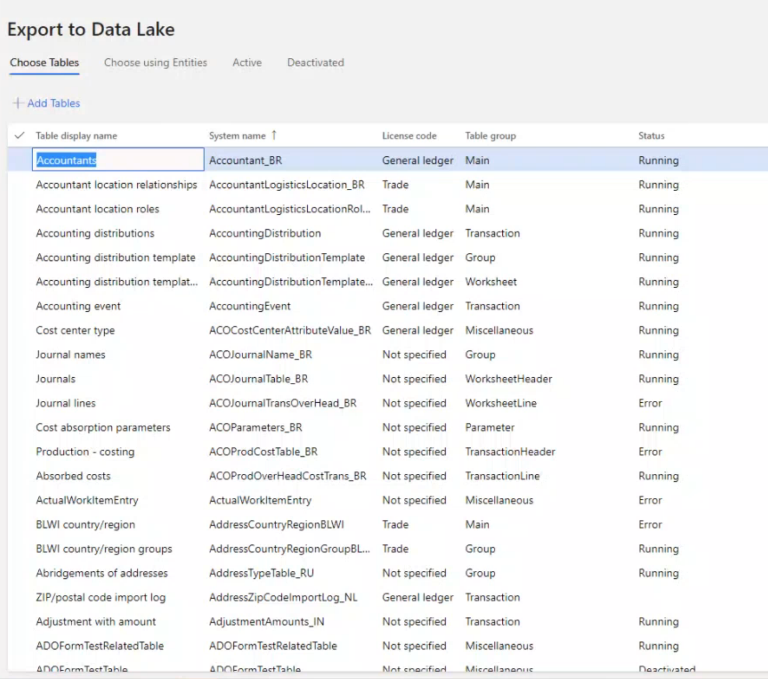The height and width of the screenshot is (679, 768).
Task: Sort by the Status column header
Action: point(651,135)
